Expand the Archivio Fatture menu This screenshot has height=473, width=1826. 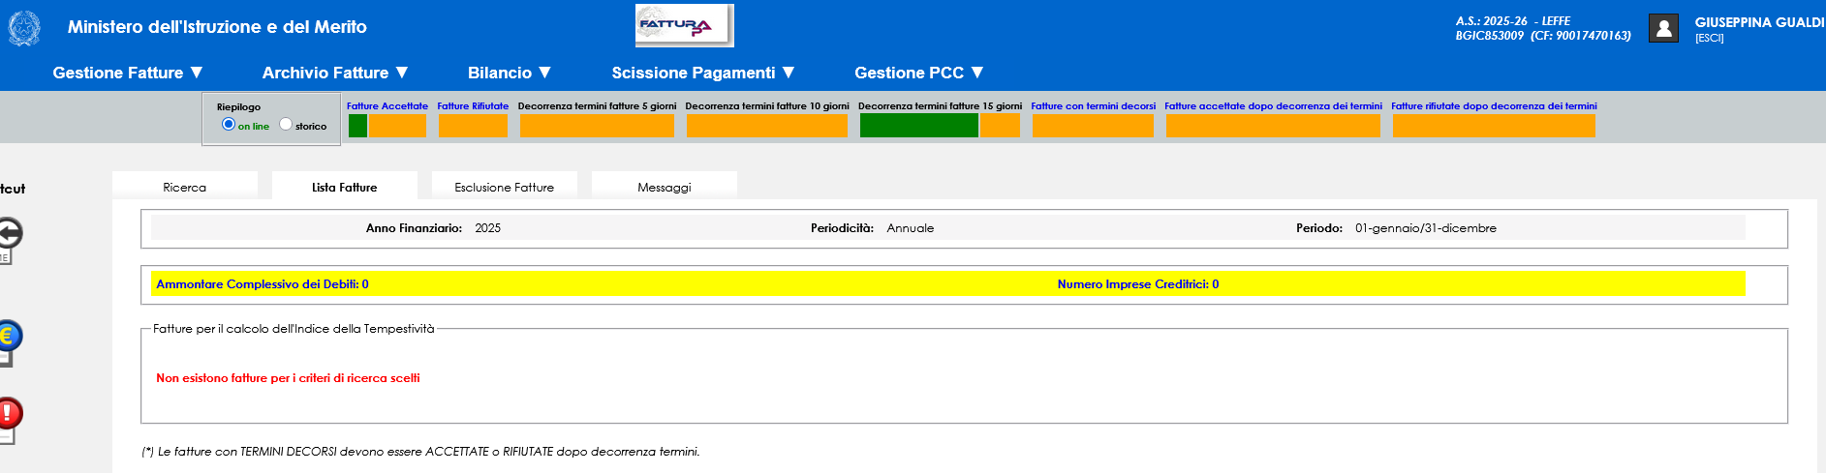(335, 73)
